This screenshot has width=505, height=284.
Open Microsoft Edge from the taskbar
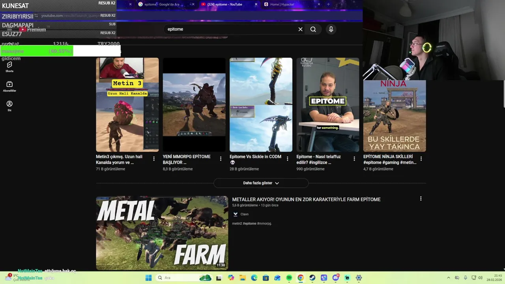coord(254,278)
